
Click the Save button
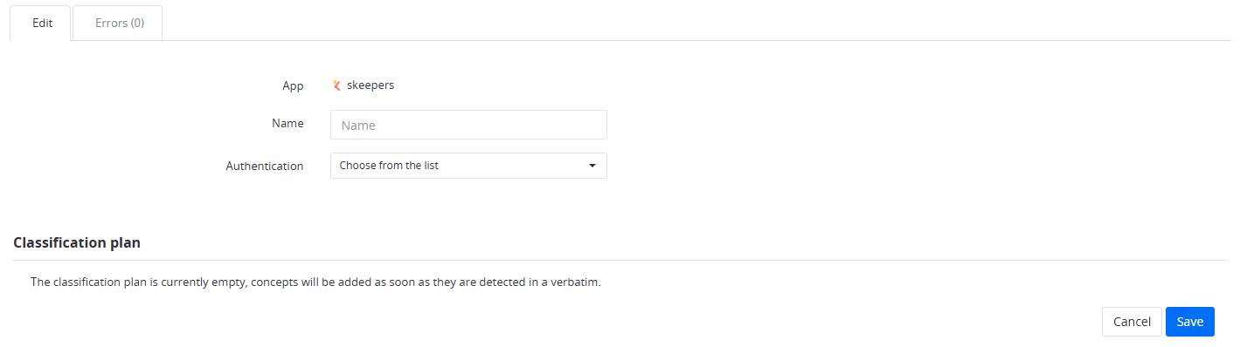[1190, 322]
